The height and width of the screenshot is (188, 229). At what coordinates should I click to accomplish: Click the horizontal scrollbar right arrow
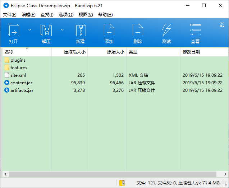[225, 174]
